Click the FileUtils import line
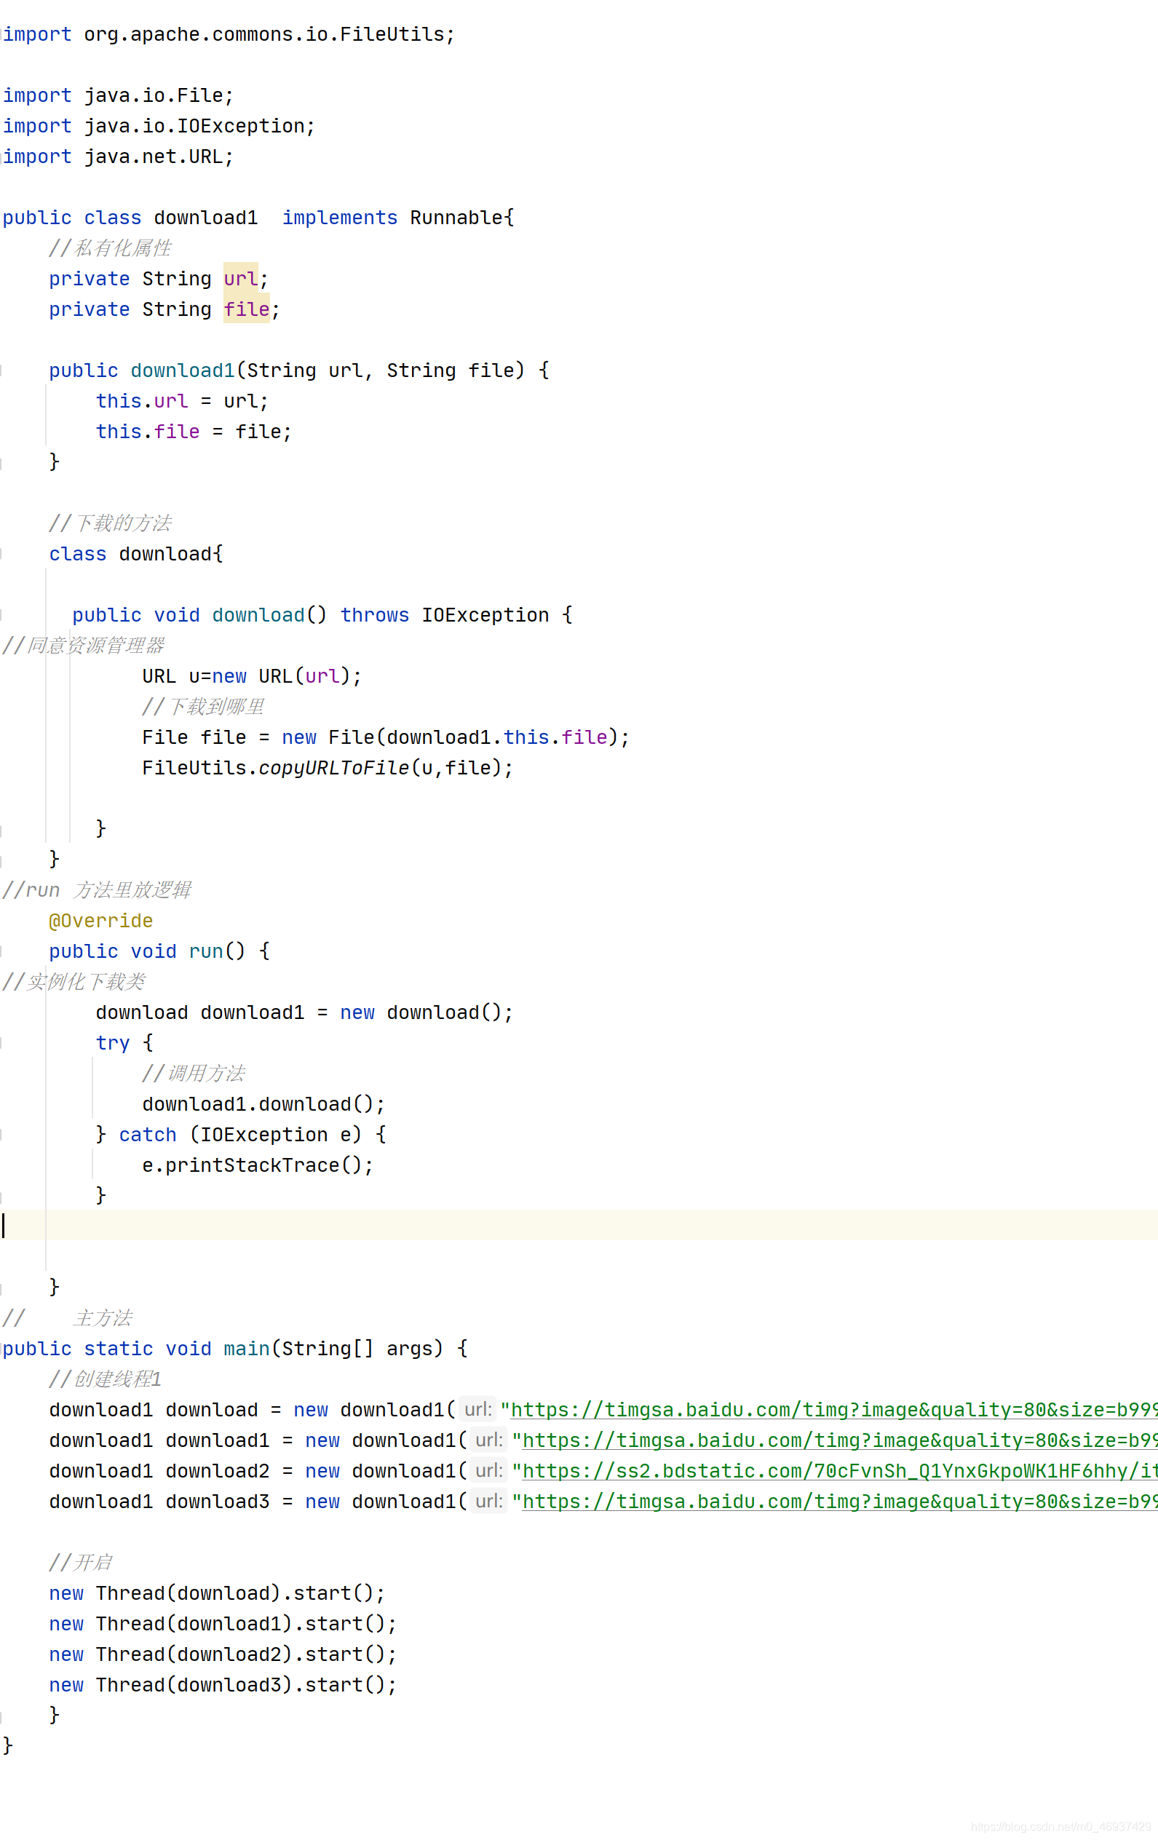Viewport: 1158px width, 1840px height. tap(229, 34)
